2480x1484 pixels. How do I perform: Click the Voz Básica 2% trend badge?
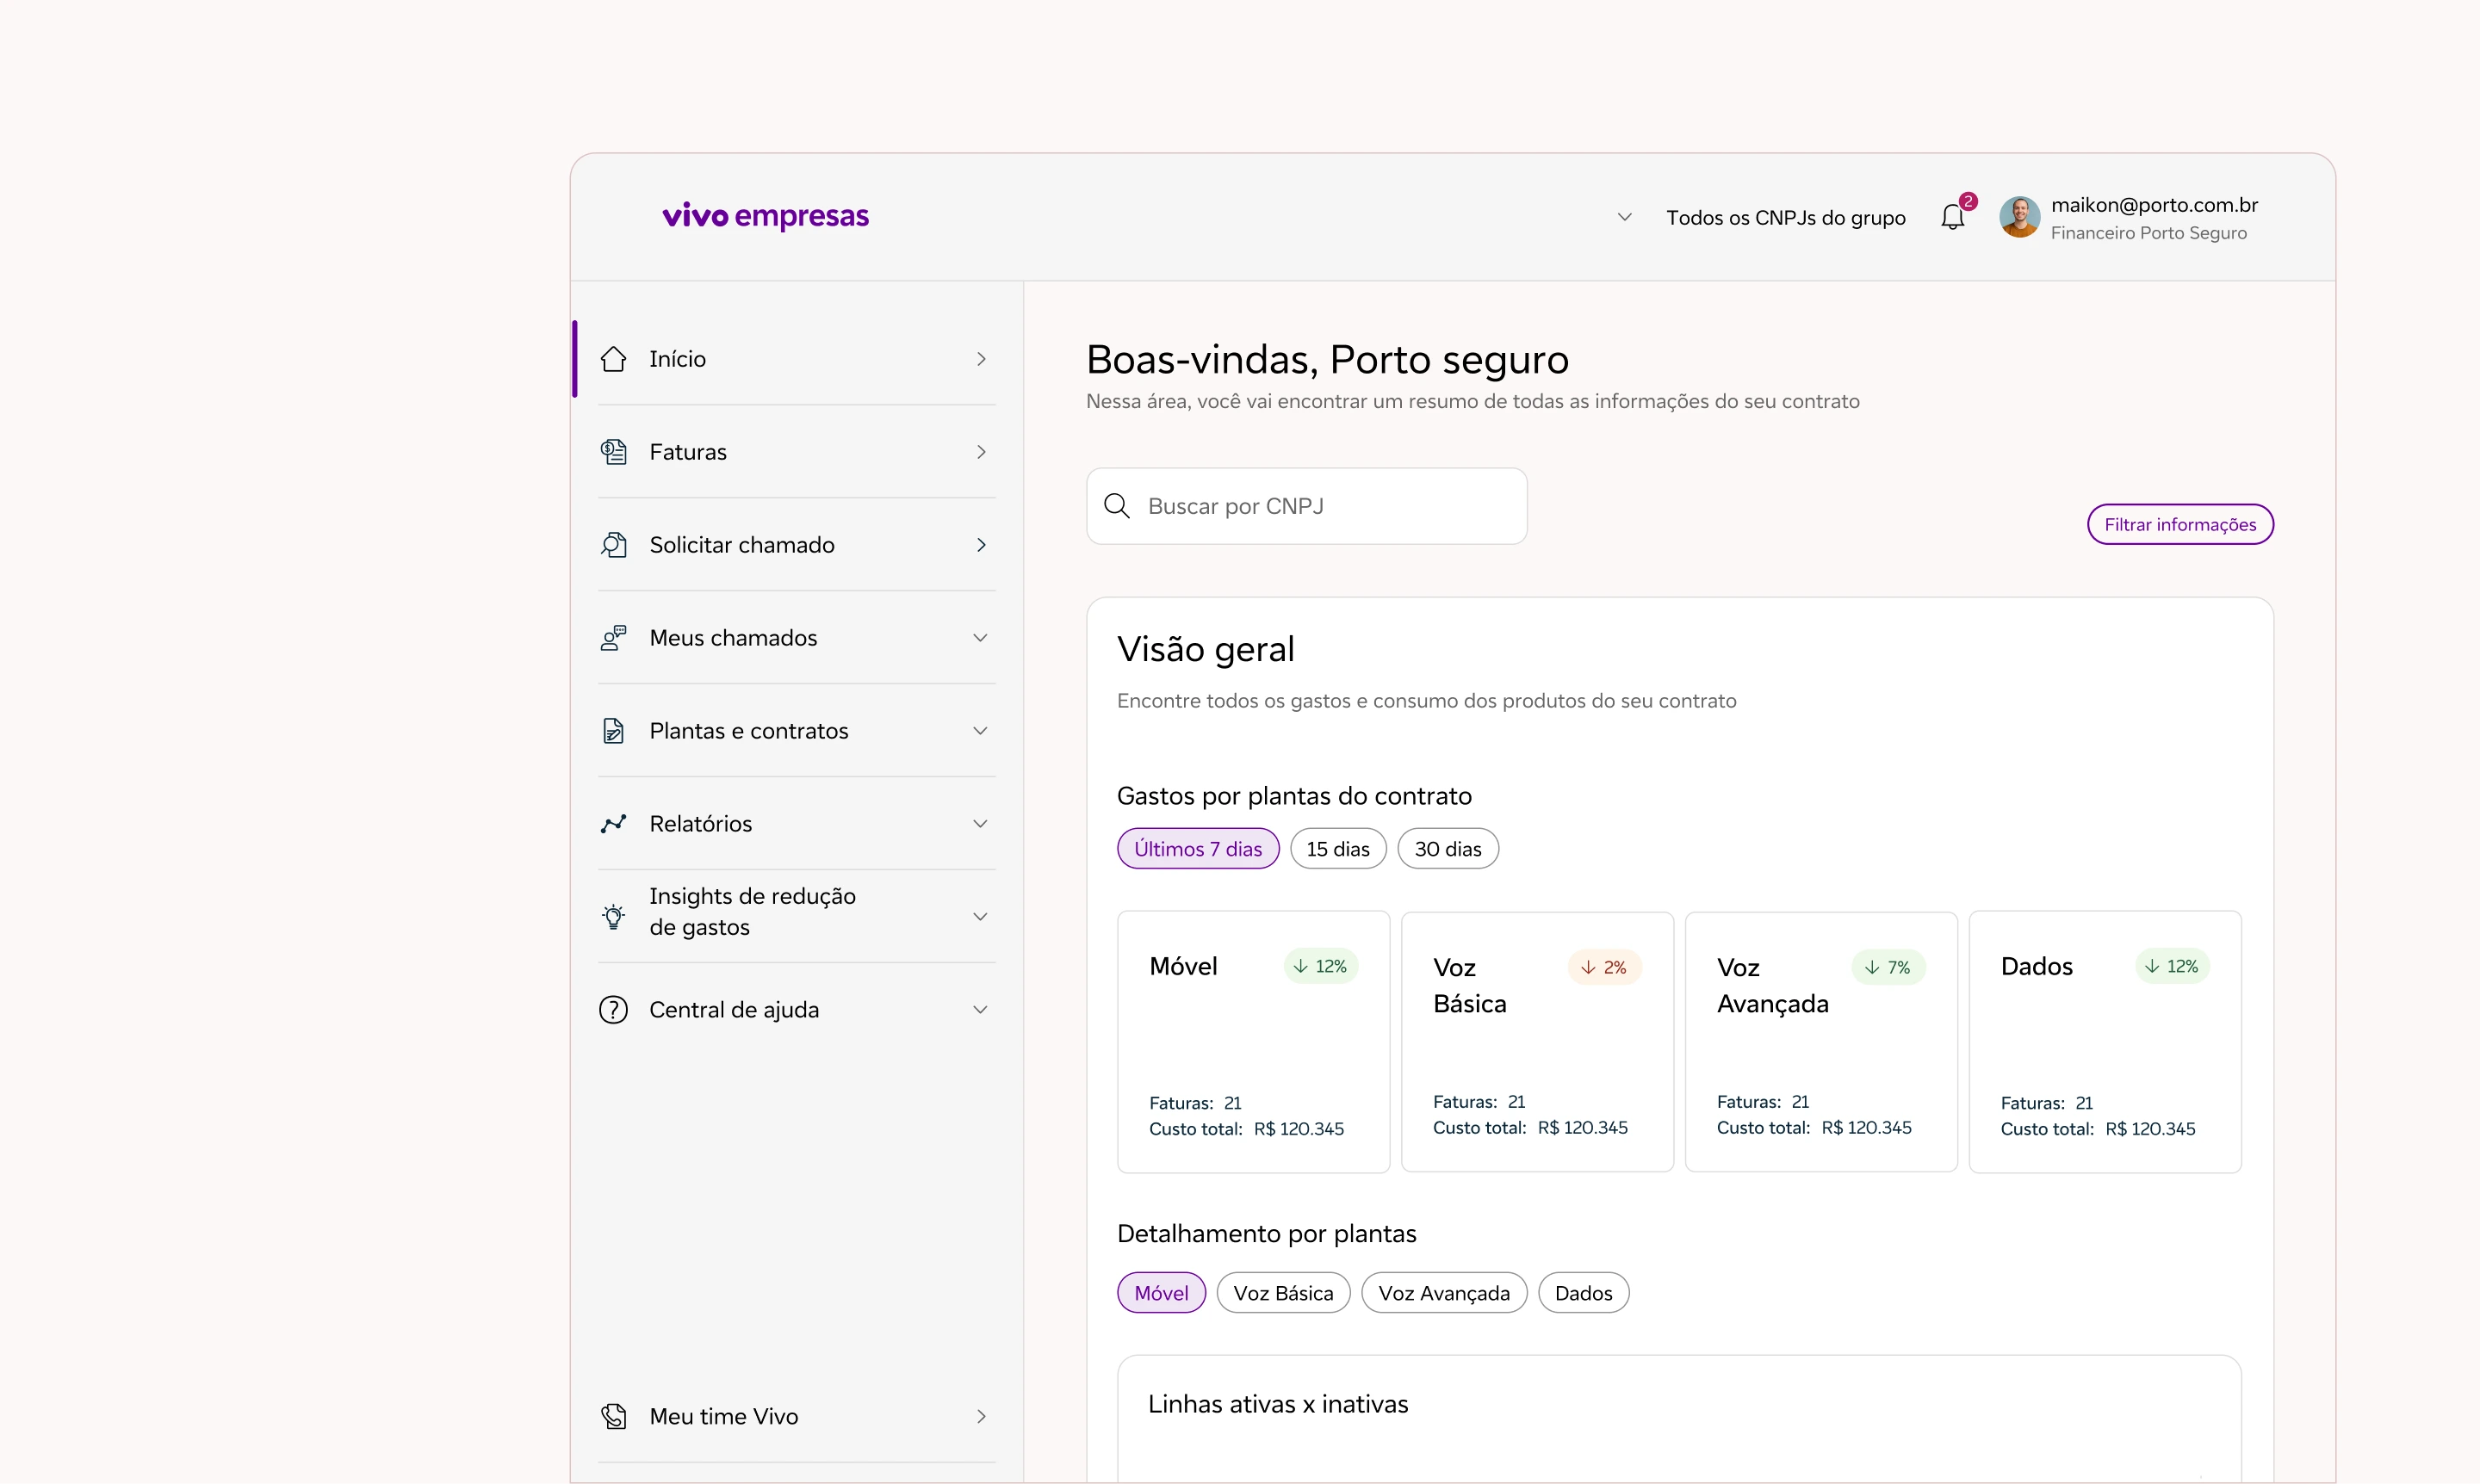1604,967
